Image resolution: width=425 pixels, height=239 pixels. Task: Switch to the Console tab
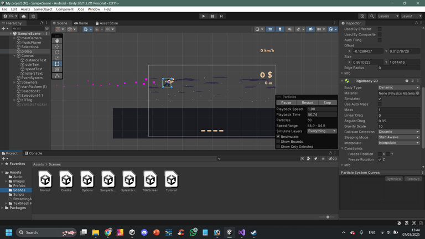point(34,153)
